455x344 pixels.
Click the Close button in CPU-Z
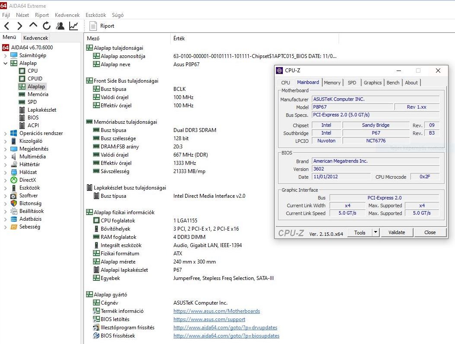click(x=430, y=232)
